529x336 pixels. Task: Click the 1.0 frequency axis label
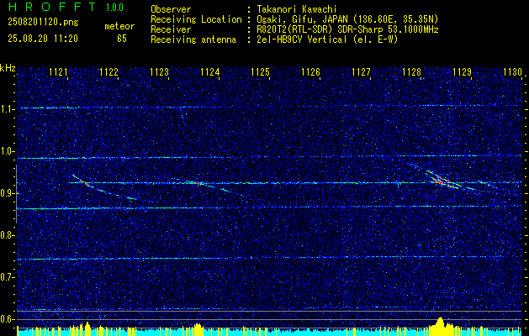coord(7,151)
